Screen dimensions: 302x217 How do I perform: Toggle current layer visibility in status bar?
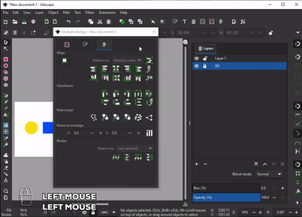85,212
